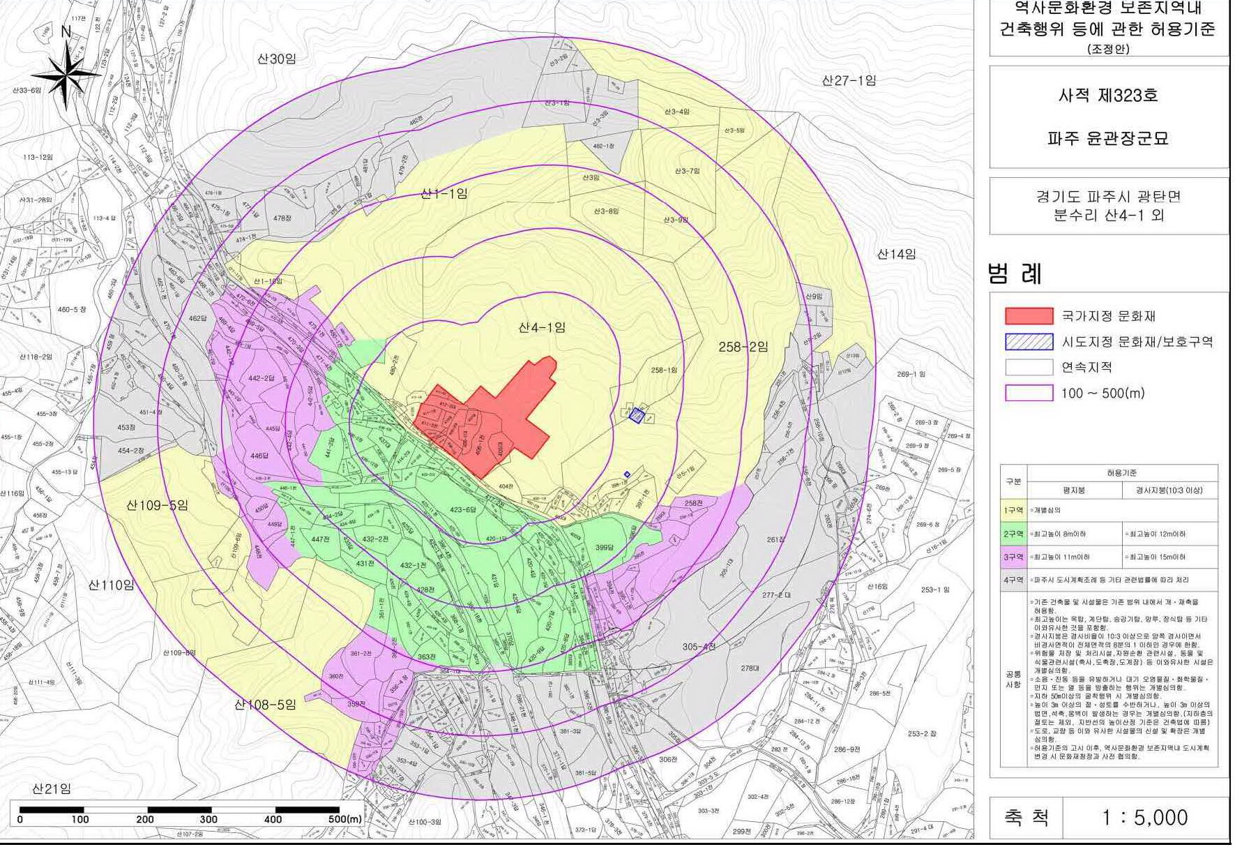1235x847 pixels.
Task: Click the purple 100~500(m) legend box
Action: 1029,393
